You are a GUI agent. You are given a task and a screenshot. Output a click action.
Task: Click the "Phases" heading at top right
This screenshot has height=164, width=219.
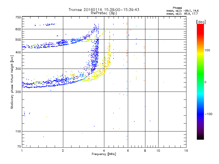[x=177, y=8]
